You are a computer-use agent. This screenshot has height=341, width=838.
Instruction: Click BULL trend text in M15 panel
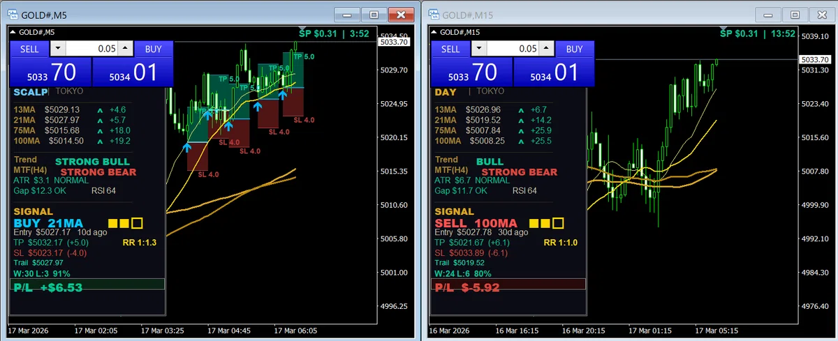pyautogui.click(x=490, y=162)
